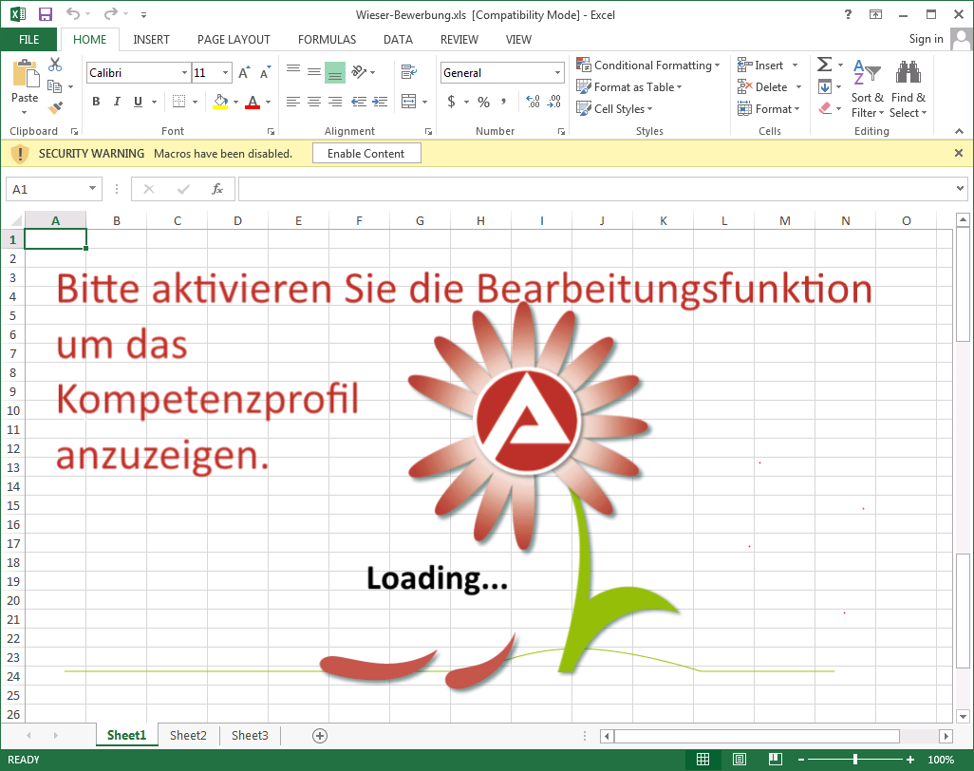
Task: Click Sign in link
Action: (x=927, y=39)
